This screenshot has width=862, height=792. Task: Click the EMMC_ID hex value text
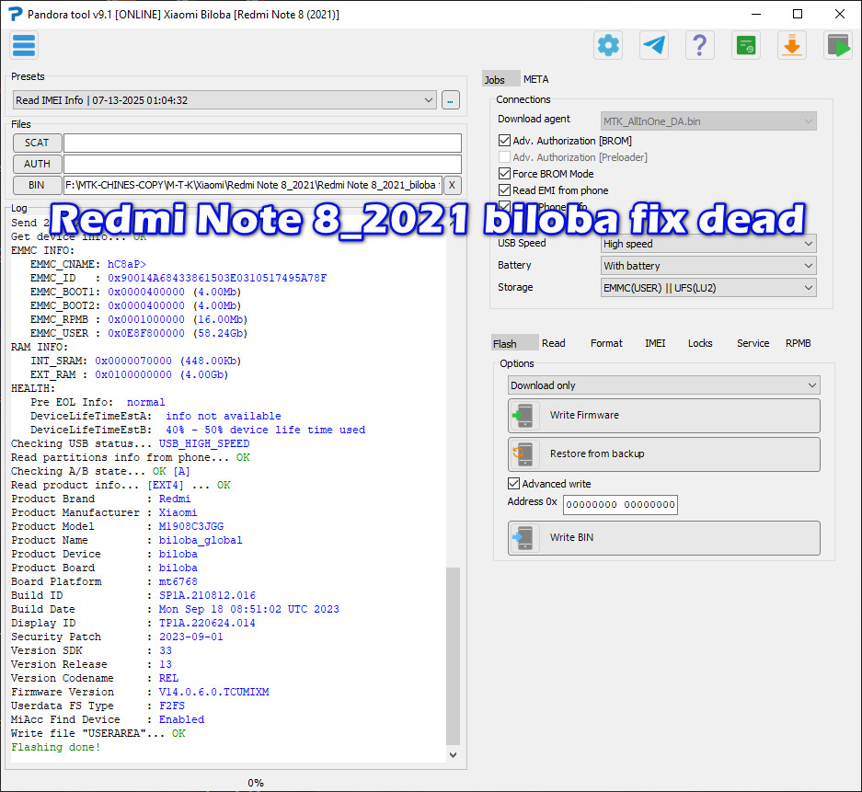coord(217,278)
